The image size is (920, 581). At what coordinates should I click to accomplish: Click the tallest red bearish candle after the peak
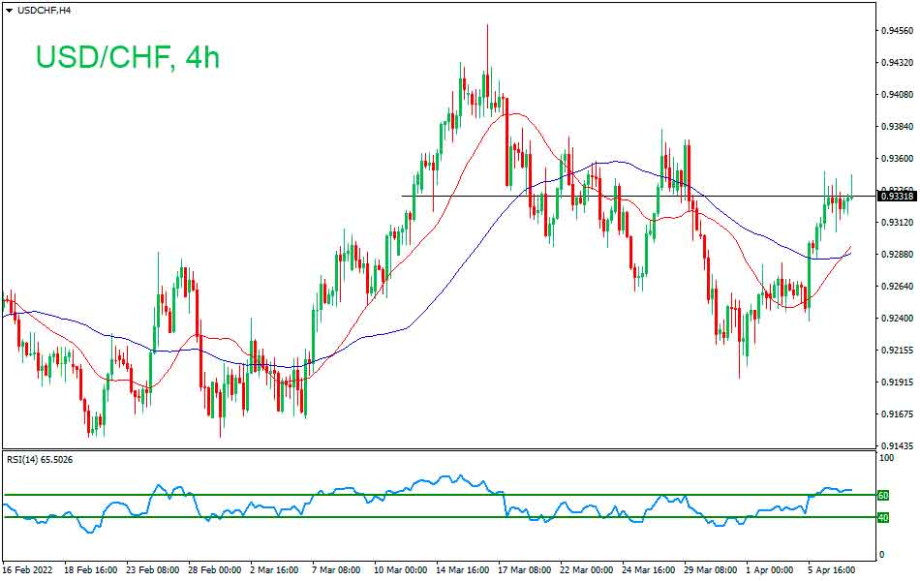pyautogui.click(x=506, y=145)
